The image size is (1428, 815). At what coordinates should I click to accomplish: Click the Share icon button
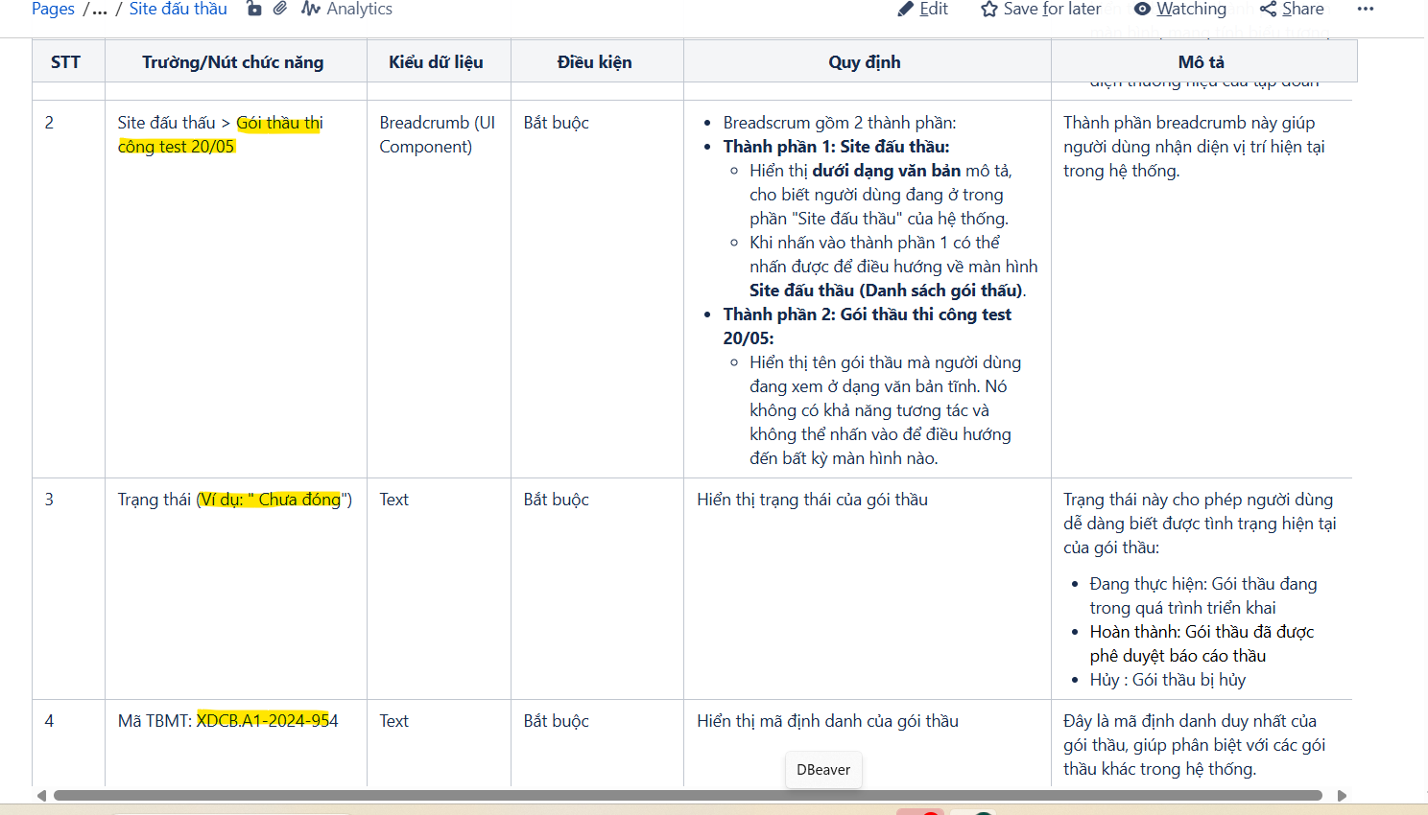[1269, 9]
